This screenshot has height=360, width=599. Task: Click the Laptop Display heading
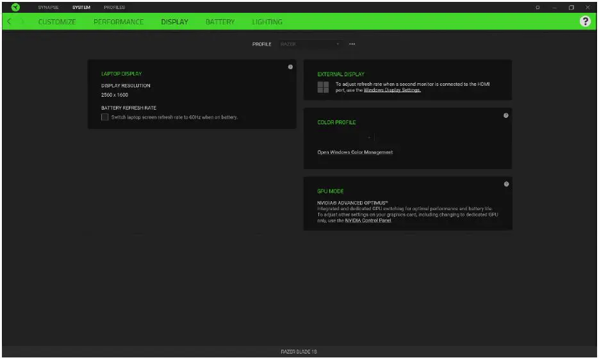point(122,74)
